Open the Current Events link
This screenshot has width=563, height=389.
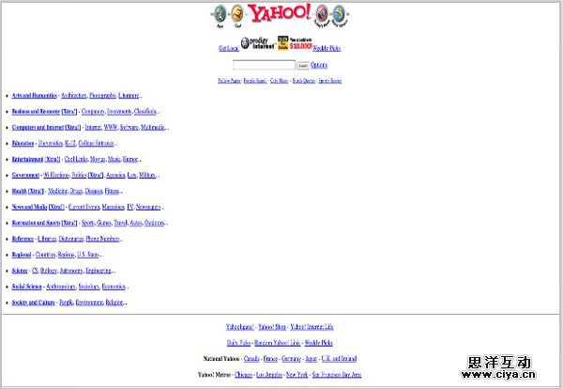pyautogui.click(x=84, y=207)
